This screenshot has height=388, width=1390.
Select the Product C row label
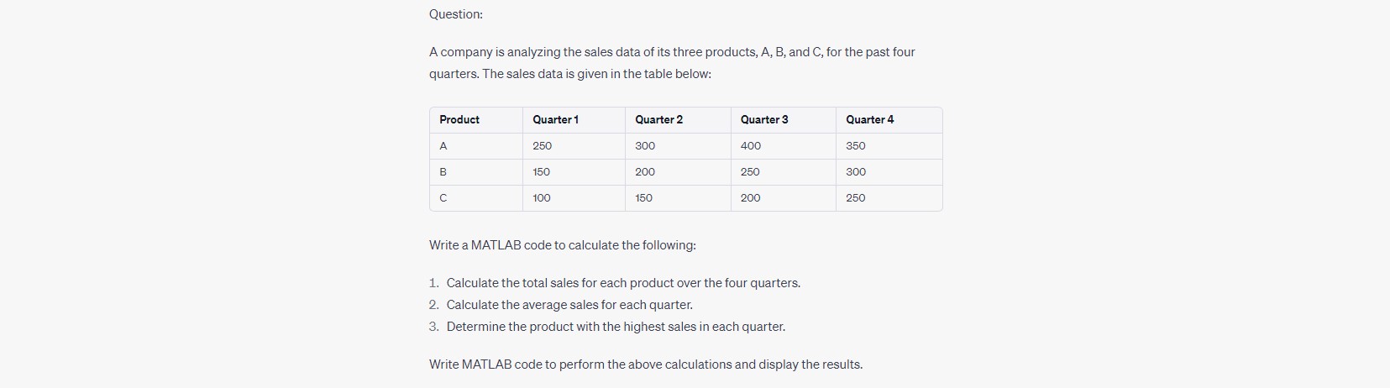coord(443,198)
